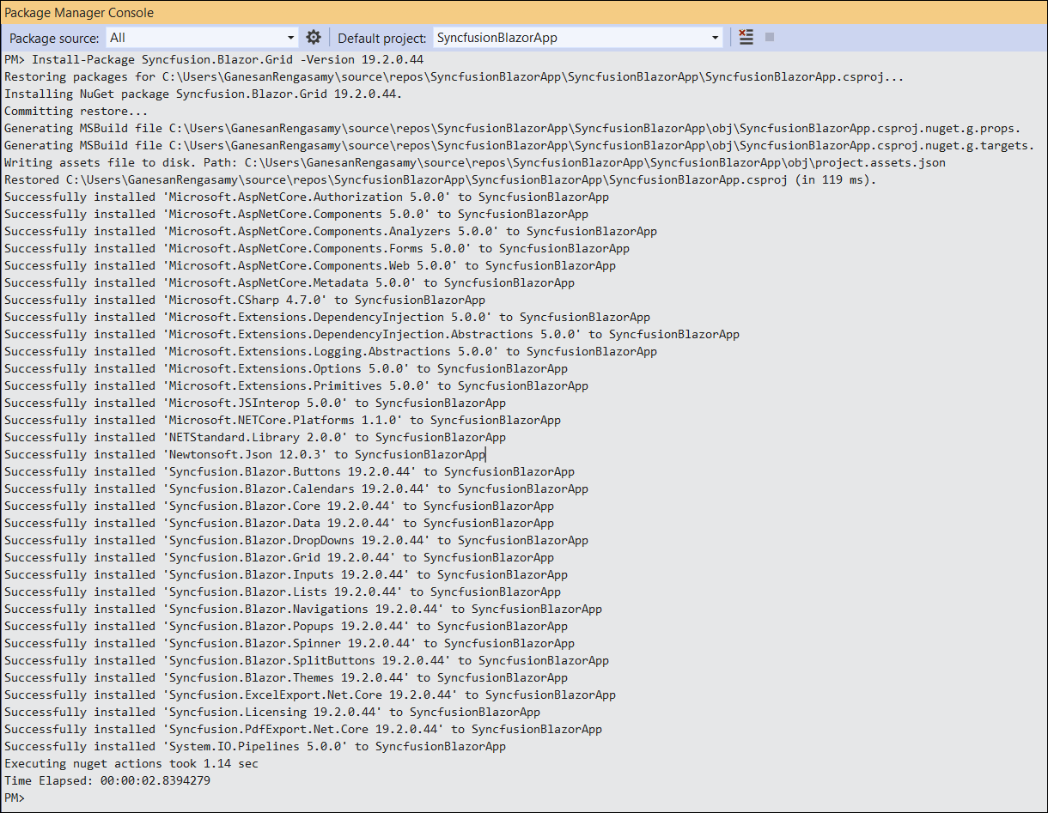
Task: Click the Microsoft.AspNetCore.Components.Web installed line
Action: [310, 265]
